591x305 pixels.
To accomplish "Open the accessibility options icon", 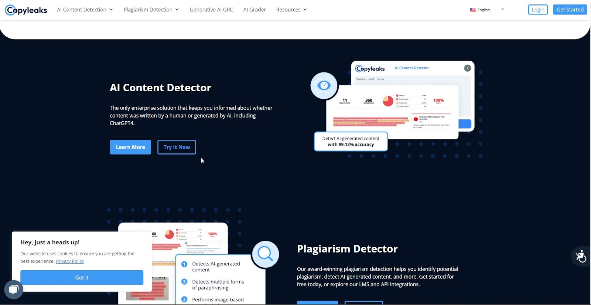I will point(581,256).
